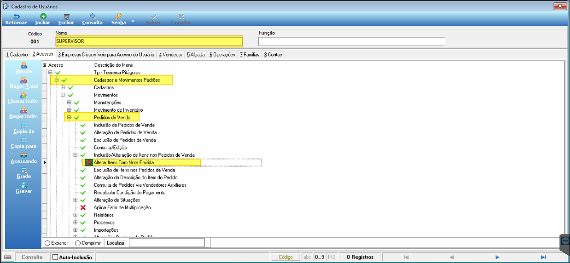This screenshot has height=263, width=570.
Task: Go to last record arrow
Action: (543, 257)
